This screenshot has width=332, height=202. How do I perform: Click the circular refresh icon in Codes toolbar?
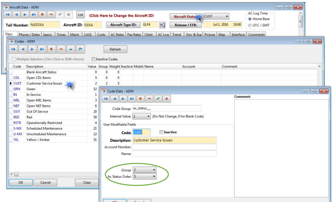tap(80, 49)
